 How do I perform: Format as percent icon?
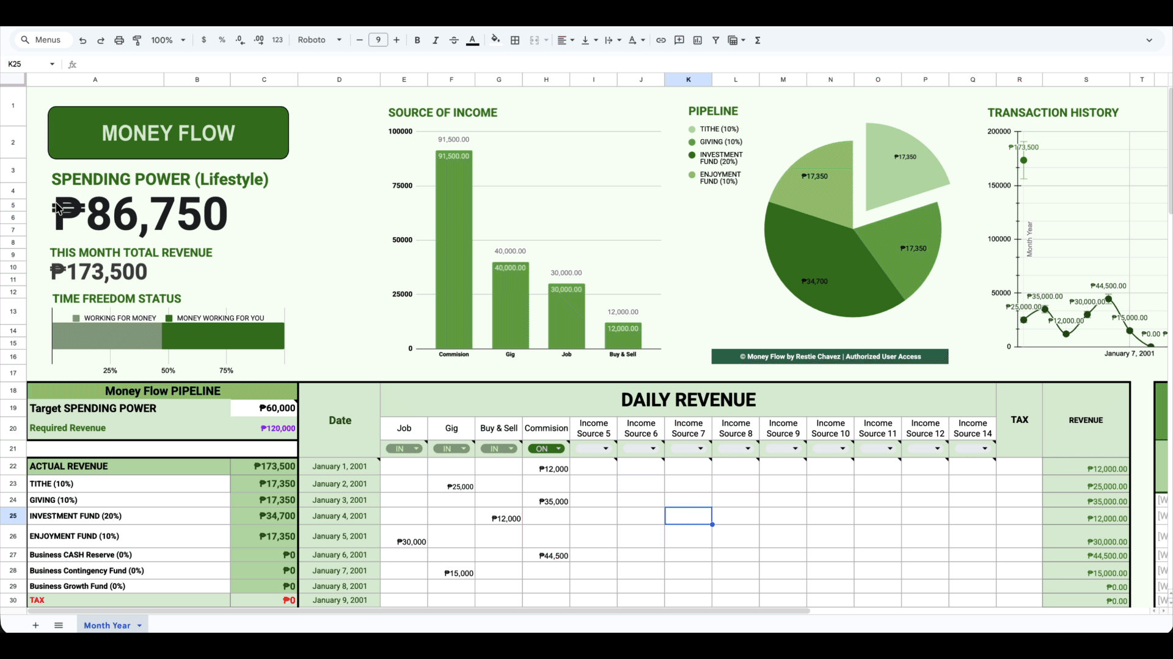(x=222, y=40)
